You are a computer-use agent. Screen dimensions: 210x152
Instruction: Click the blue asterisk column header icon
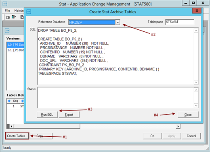coord(22,101)
